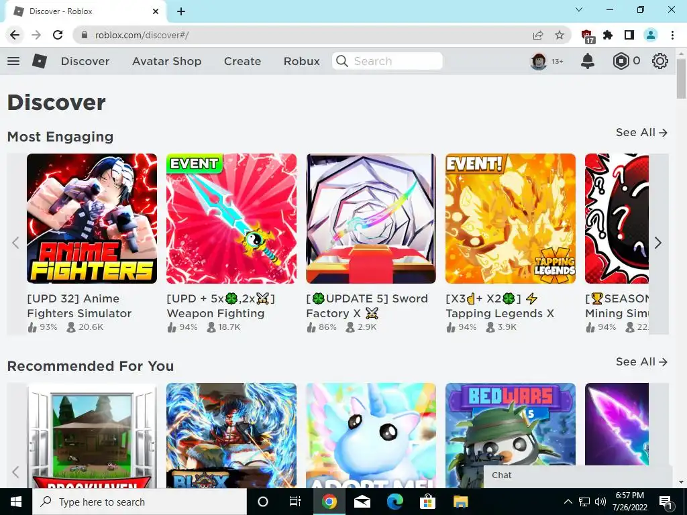687x515 pixels.
Task: Open the Chrome tab search dropdown arrow
Action: [579, 9]
